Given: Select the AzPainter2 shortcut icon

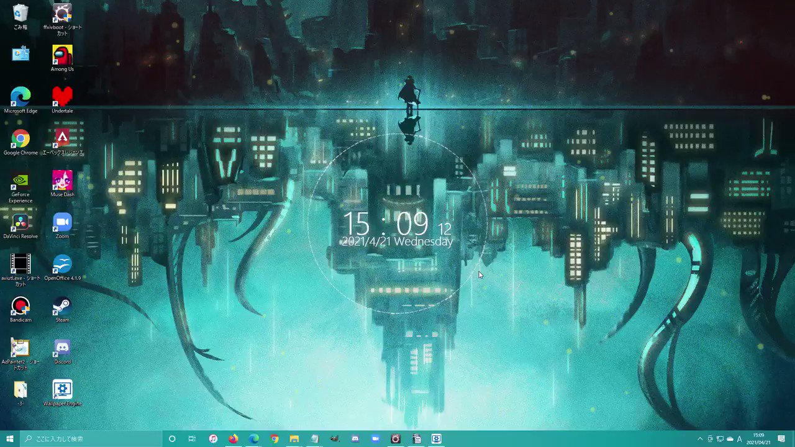Looking at the screenshot, I should (x=20, y=354).
